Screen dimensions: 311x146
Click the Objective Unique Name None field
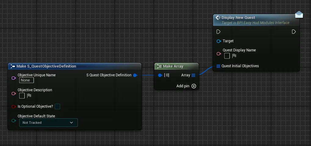(27, 80)
